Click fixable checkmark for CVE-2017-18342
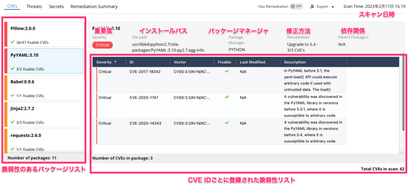The width and height of the screenshot is (411, 185). tap(227, 71)
